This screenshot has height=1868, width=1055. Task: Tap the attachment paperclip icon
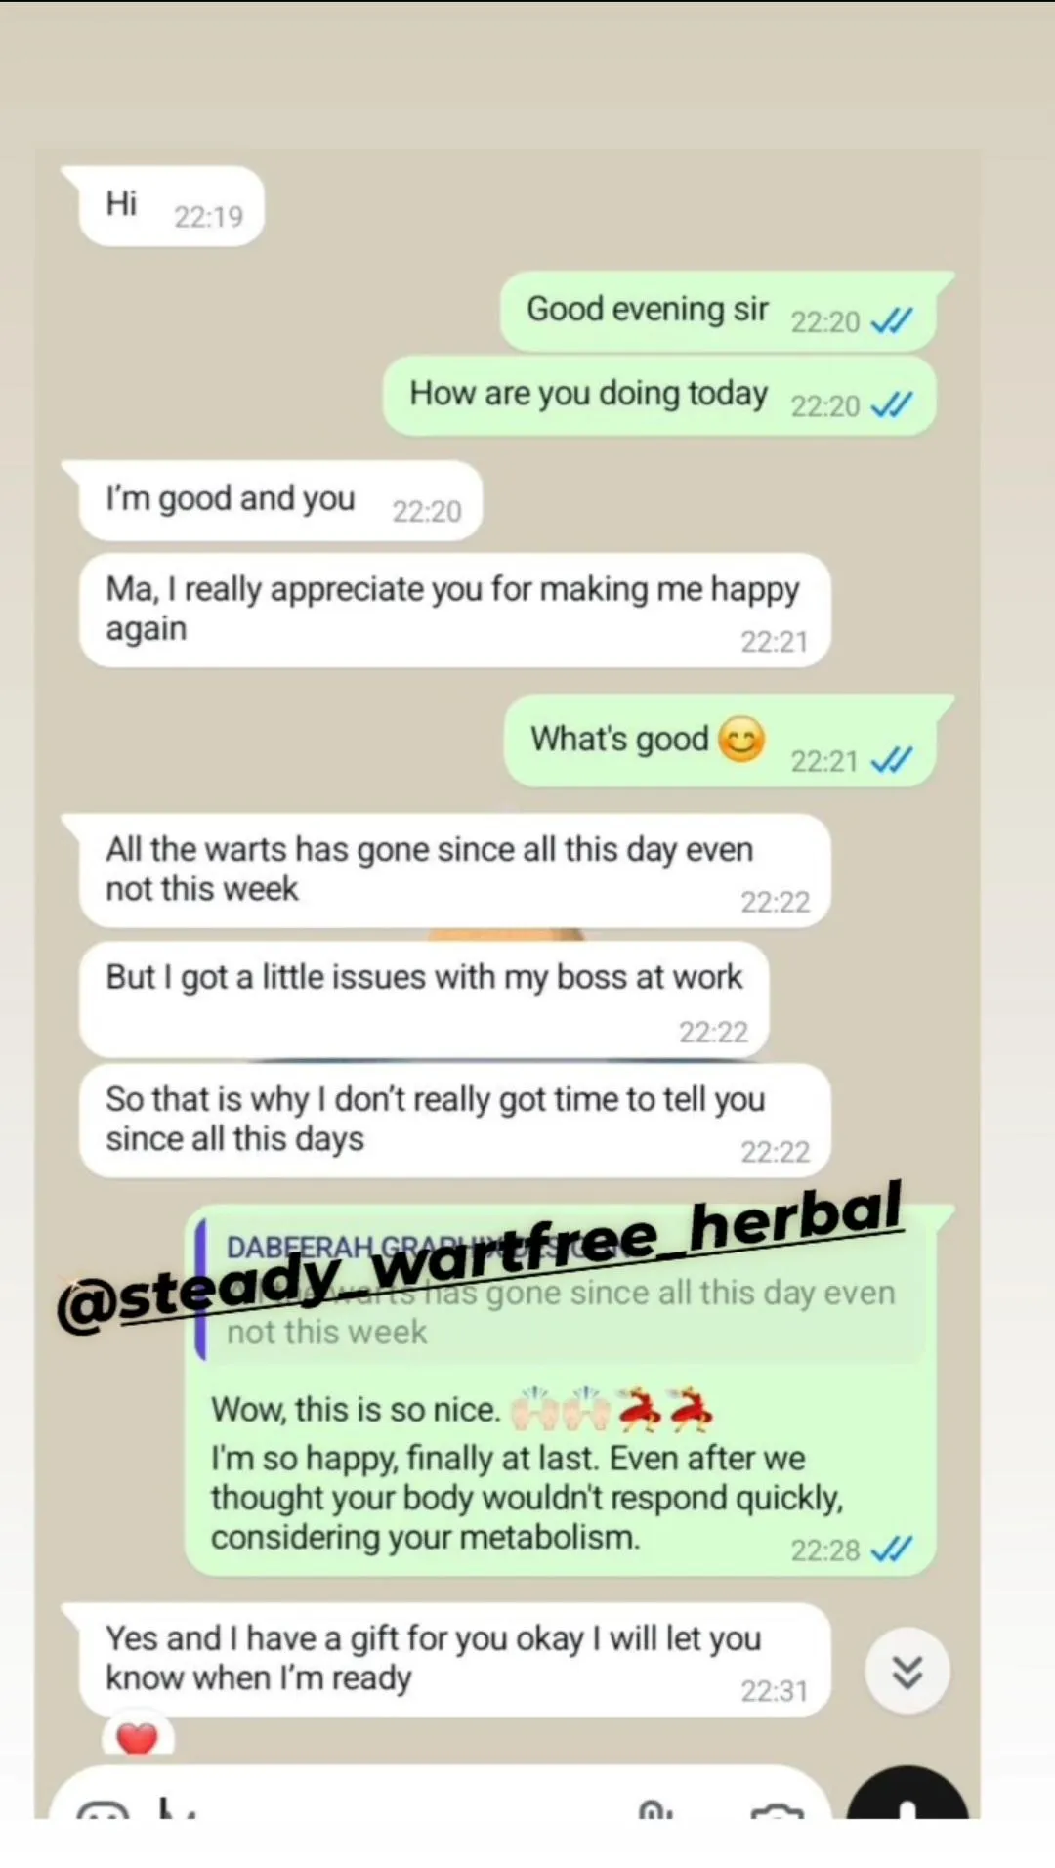pyautogui.click(x=655, y=1808)
